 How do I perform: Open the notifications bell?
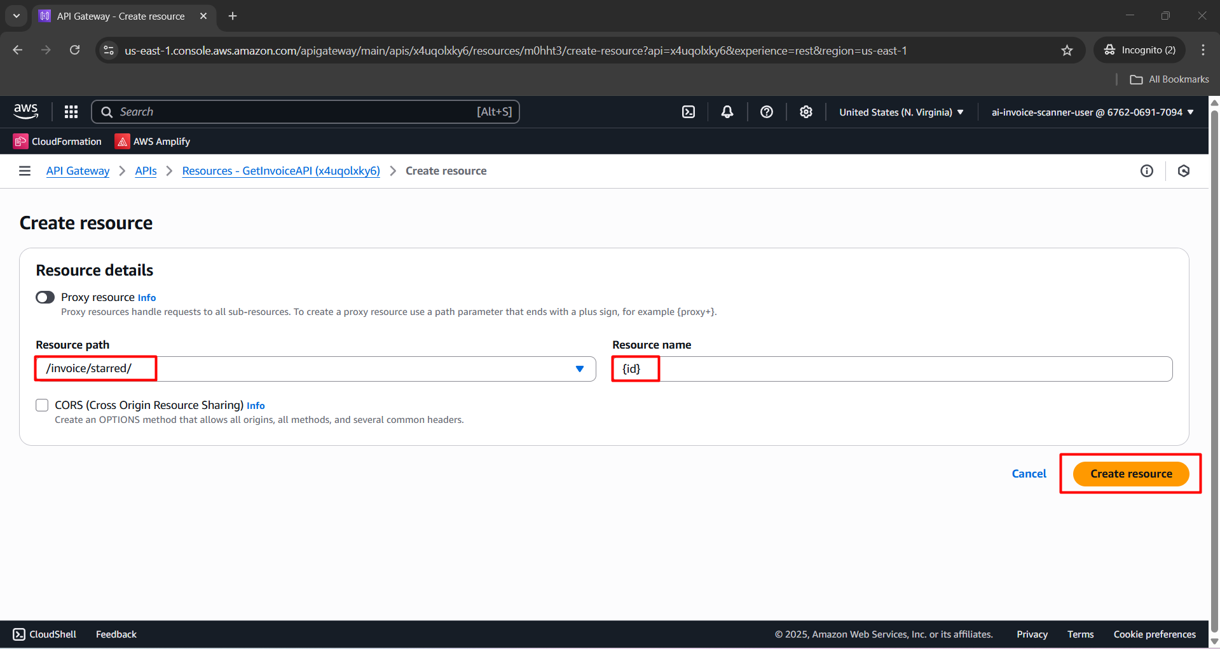click(x=727, y=111)
